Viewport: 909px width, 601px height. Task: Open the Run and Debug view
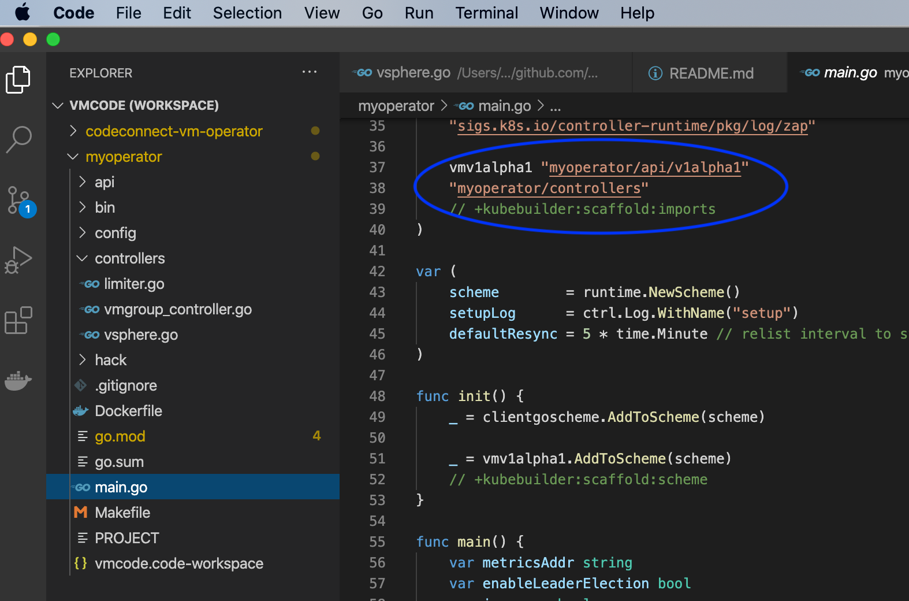click(x=18, y=260)
